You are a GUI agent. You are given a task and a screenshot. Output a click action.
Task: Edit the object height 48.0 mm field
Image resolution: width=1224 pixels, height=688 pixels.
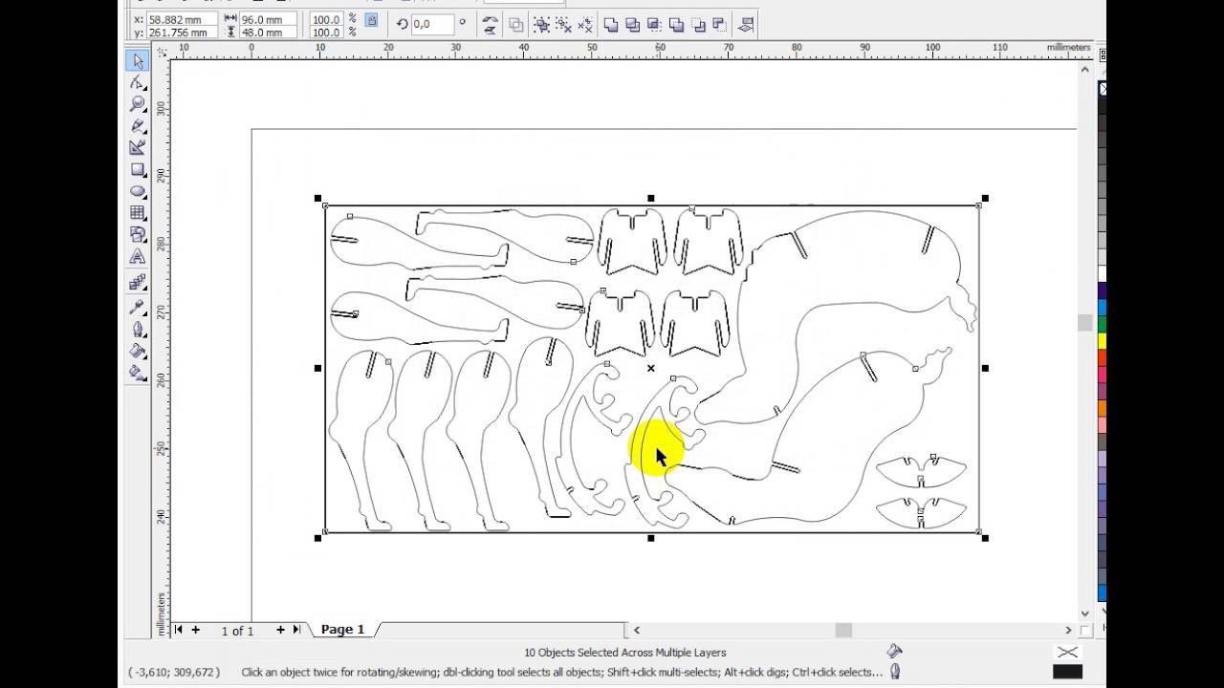pyautogui.click(x=267, y=32)
